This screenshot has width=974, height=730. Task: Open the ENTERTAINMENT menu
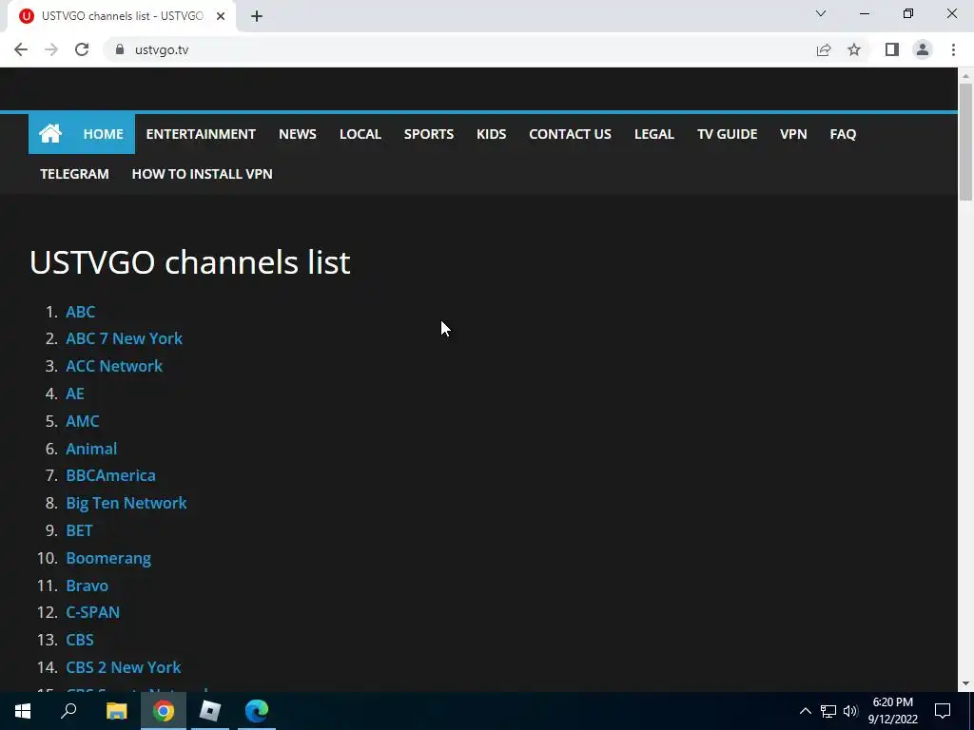pos(201,134)
